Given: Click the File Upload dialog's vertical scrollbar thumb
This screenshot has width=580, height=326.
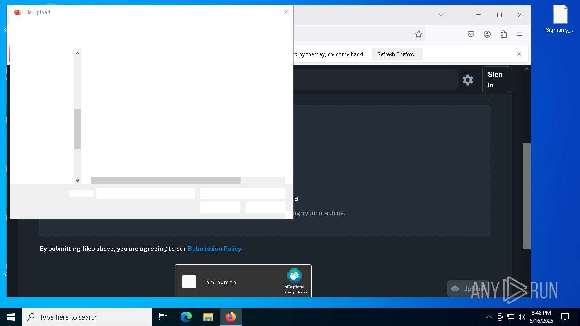Looking at the screenshot, I should pyautogui.click(x=77, y=129).
